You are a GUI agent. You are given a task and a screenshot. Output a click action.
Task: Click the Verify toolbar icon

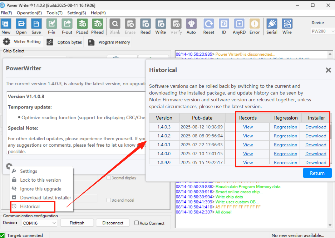tap(176, 26)
